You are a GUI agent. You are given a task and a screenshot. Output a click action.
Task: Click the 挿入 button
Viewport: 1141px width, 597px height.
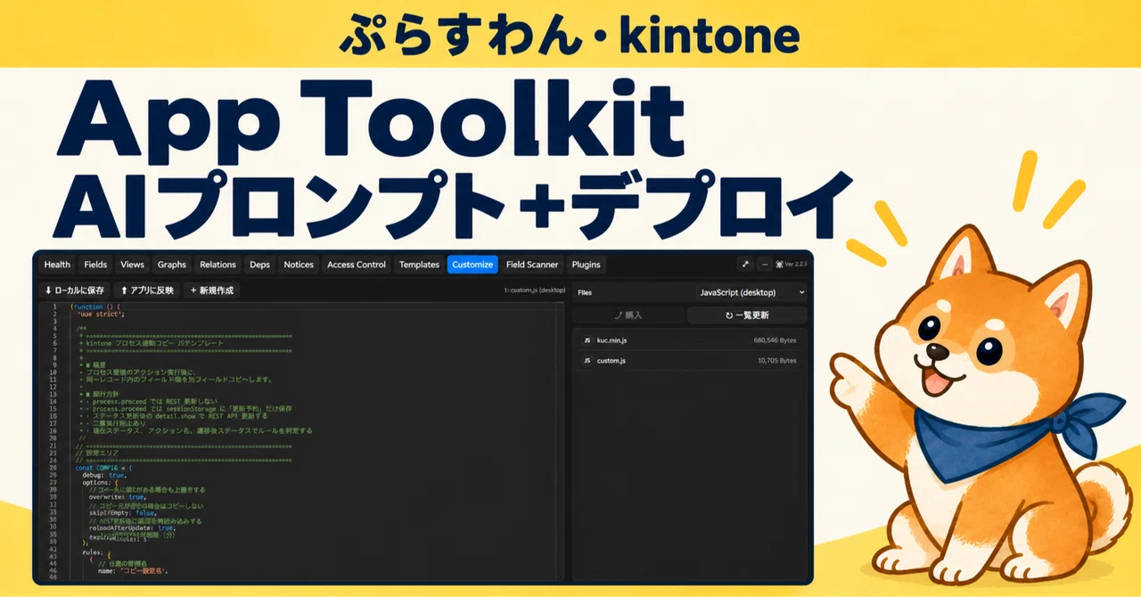point(628,315)
